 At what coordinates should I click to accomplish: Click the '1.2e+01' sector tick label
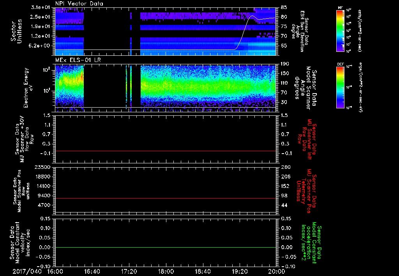[x=41, y=36]
